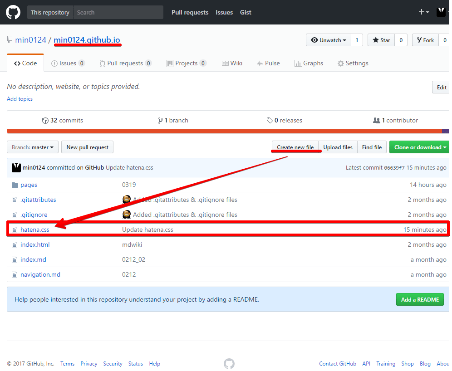Click Create new file button
Image resolution: width=452 pixels, height=371 pixels.
click(295, 147)
